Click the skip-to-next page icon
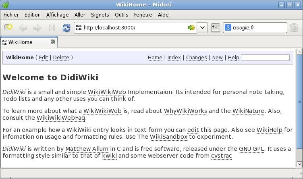This screenshot has width=303, height=179. pos(52,28)
